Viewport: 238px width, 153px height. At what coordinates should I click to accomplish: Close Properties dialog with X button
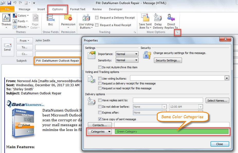pos(225,39)
